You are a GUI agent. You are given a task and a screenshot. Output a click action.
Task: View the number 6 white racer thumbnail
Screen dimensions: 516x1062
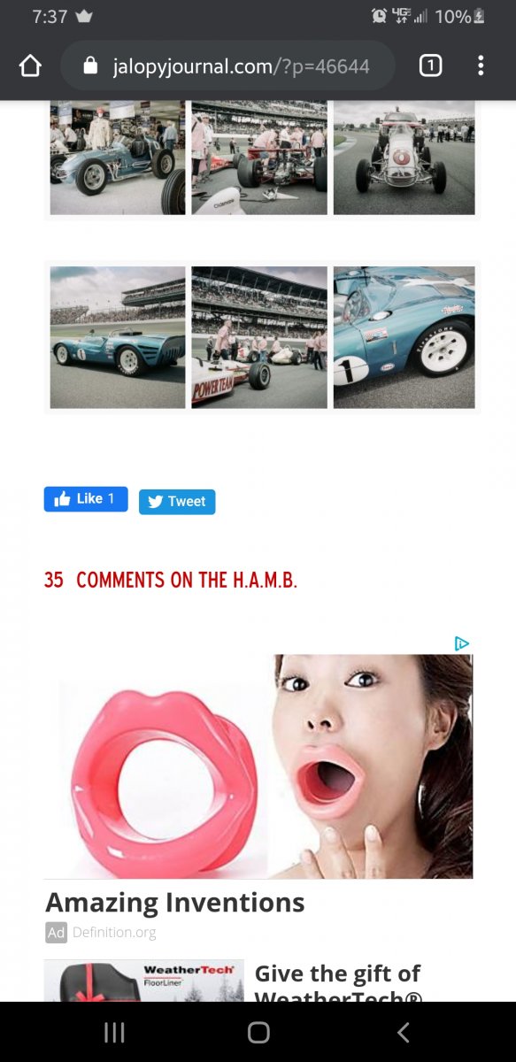(404, 158)
